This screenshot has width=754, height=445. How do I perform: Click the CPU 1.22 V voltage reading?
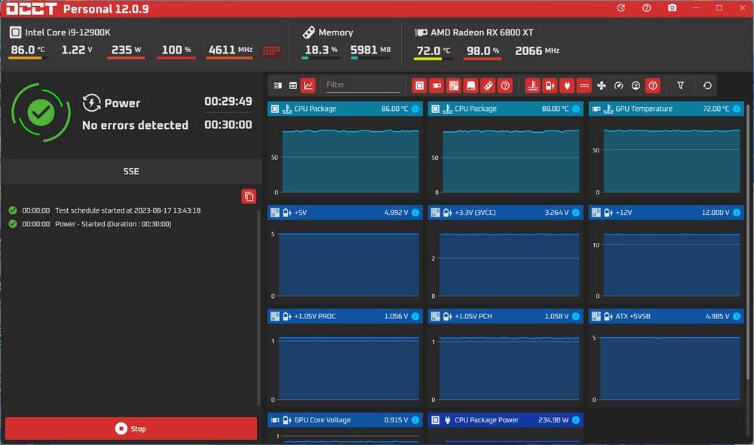(77, 50)
